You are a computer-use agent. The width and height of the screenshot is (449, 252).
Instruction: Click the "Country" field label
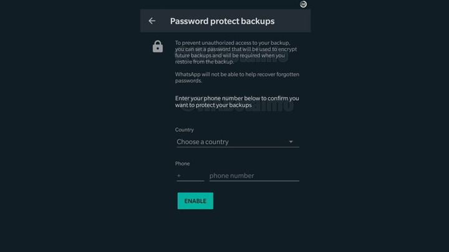pyautogui.click(x=185, y=129)
